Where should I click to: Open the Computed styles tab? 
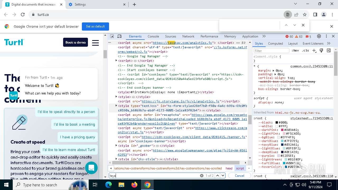275,44
